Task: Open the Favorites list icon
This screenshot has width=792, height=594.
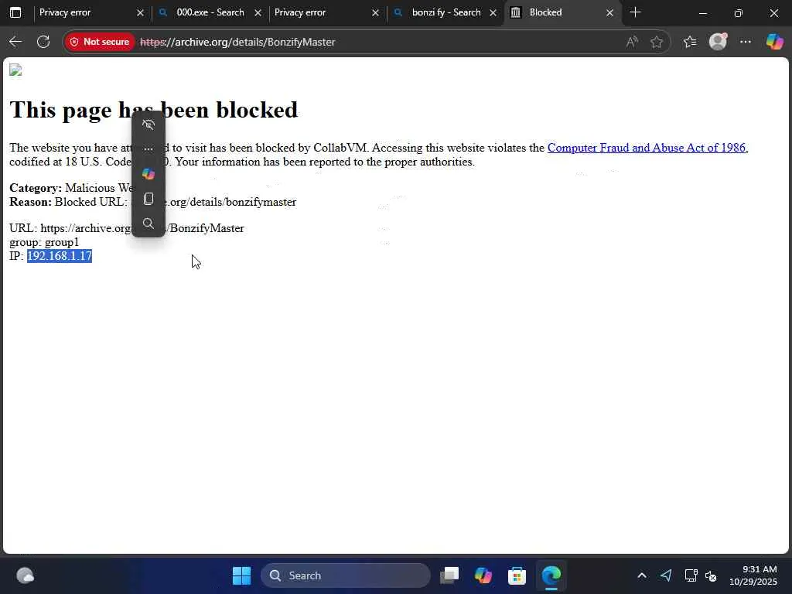Action: point(690,42)
